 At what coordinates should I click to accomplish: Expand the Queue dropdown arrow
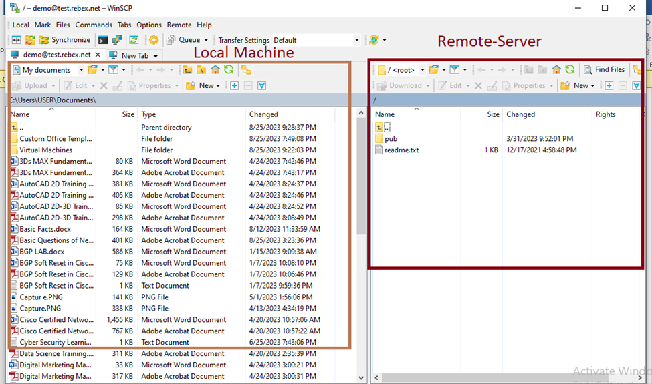[206, 40]
